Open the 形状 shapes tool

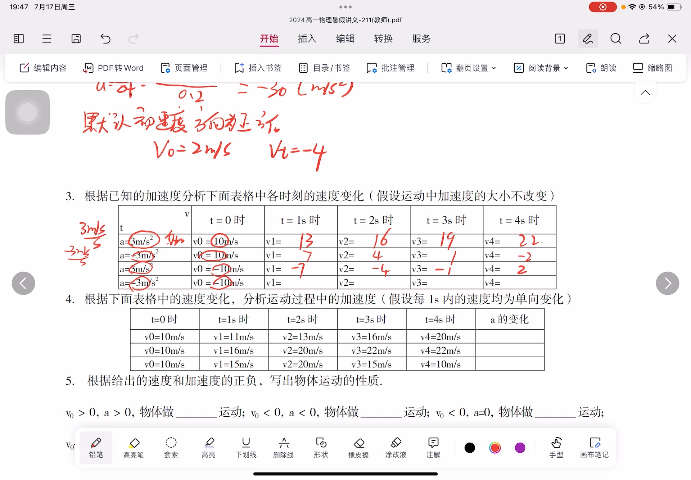coord(321,447)
